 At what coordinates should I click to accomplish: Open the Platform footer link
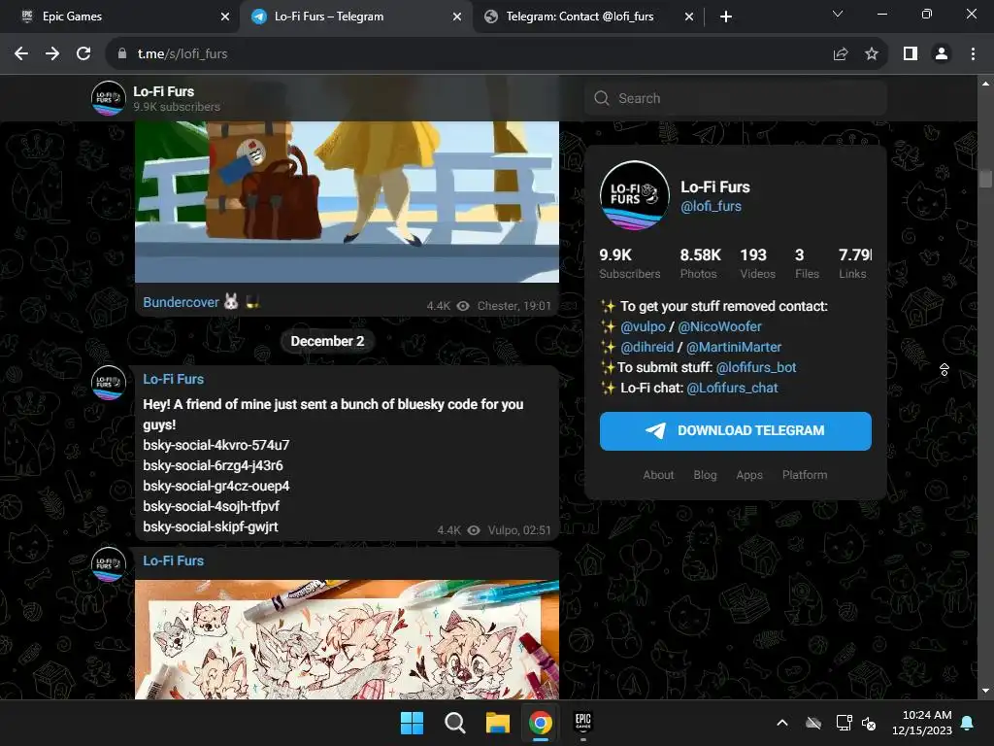point(805,474)
